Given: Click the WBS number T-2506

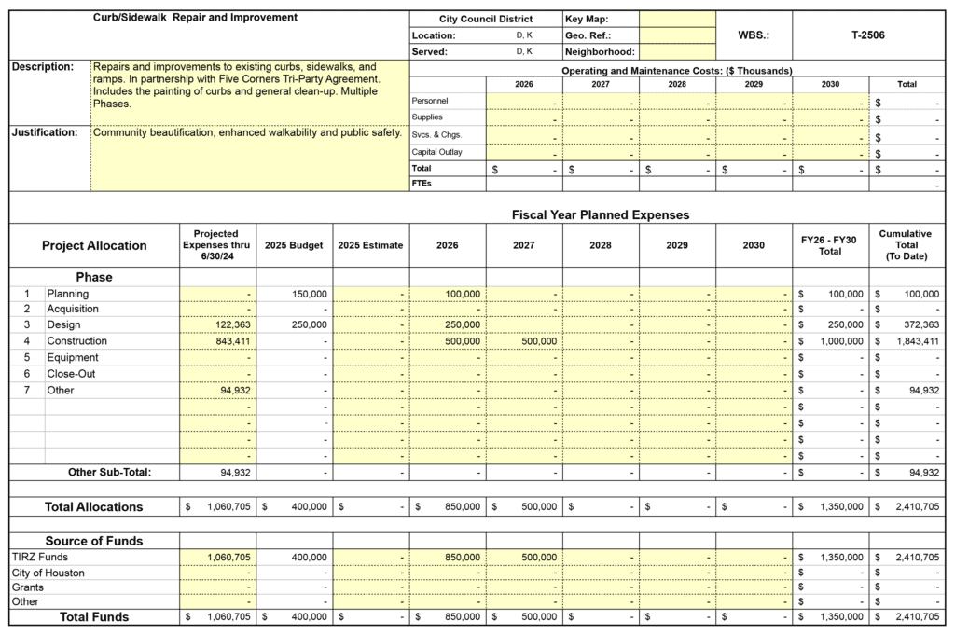Looking at the screenshot, I should tap(867, 35).
